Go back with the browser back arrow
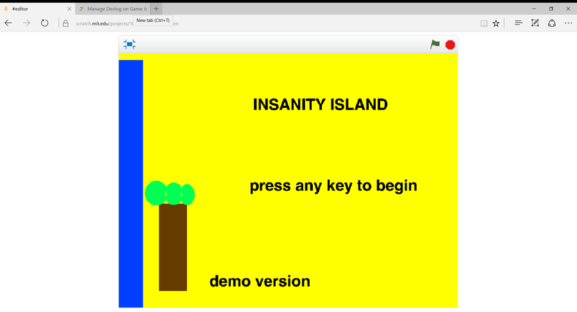 pyautogui.click(x=8, y=23)
